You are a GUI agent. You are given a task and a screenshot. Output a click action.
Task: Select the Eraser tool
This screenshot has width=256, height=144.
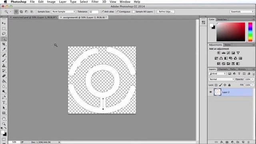(4, 76)
